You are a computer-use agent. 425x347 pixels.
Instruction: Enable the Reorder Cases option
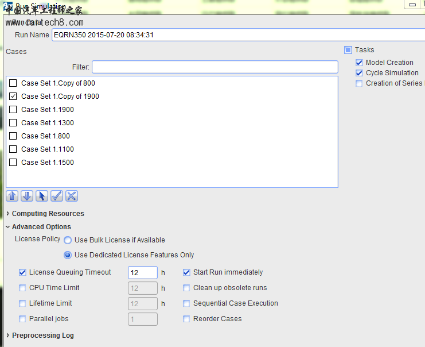(186, 319)
